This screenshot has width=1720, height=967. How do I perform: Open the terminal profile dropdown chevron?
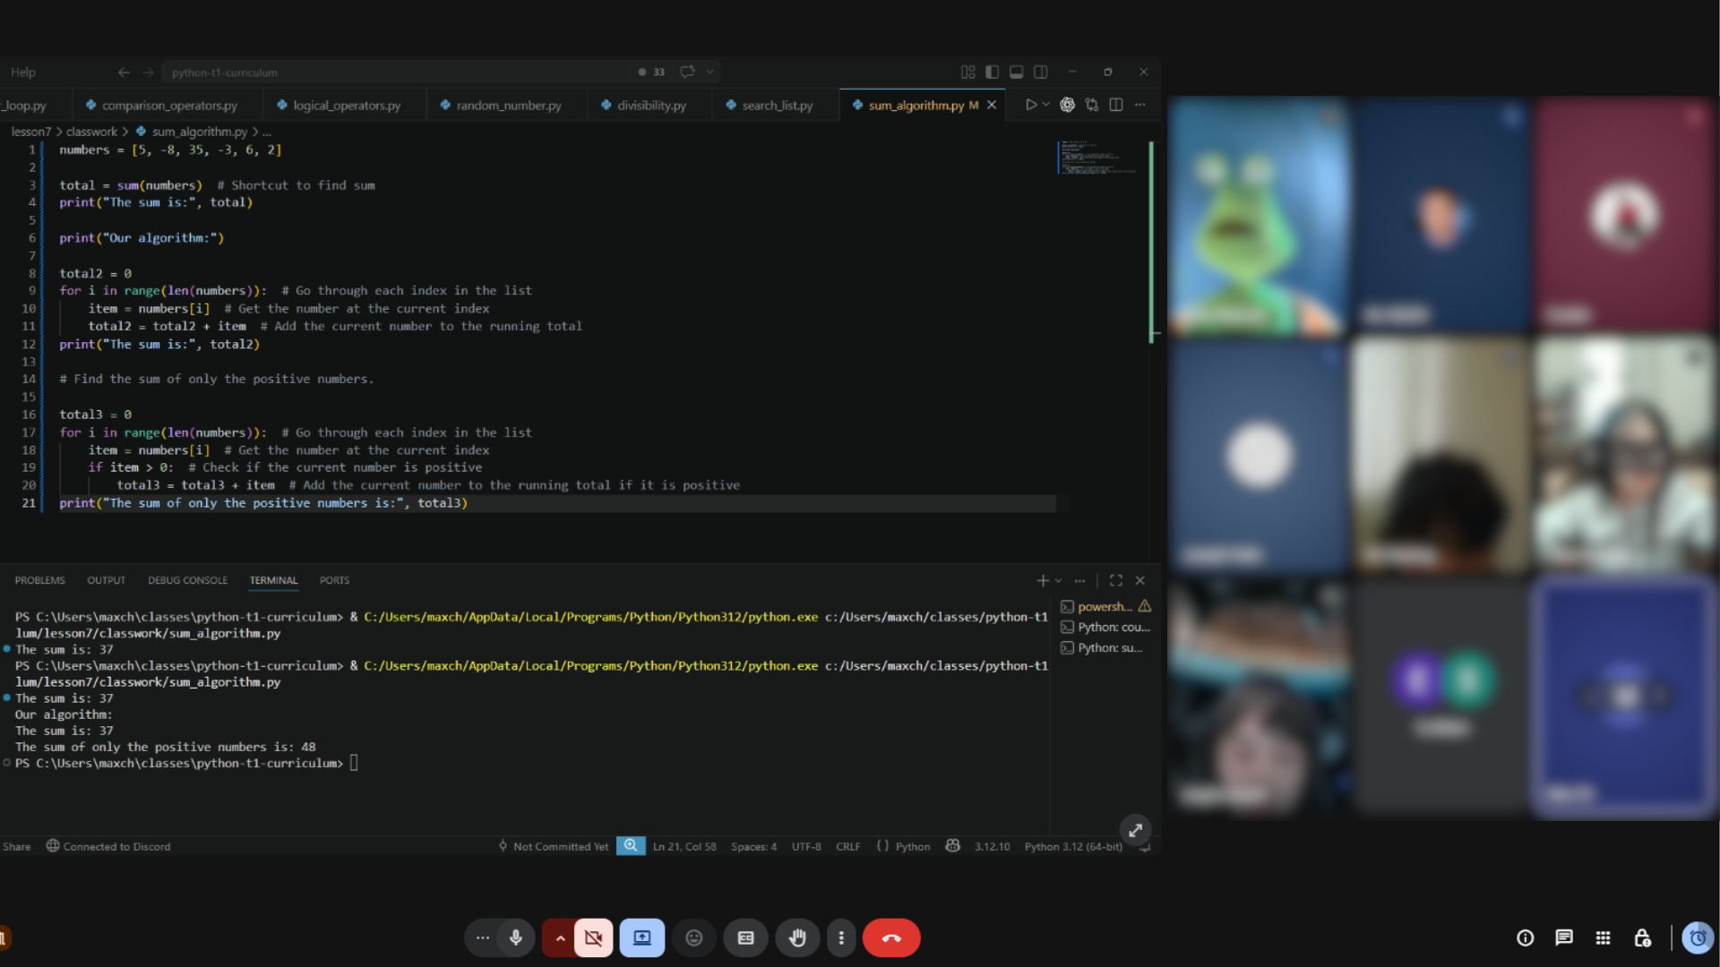pyautogui.click(x=1060, y=580)
